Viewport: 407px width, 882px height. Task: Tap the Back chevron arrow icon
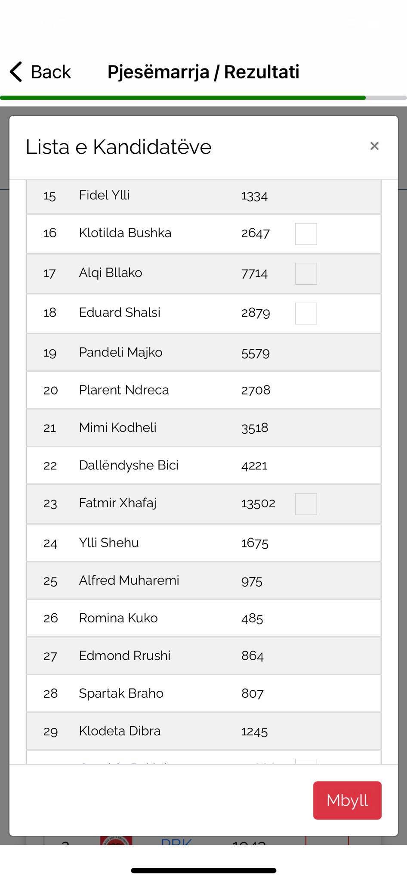click(16, 71)
